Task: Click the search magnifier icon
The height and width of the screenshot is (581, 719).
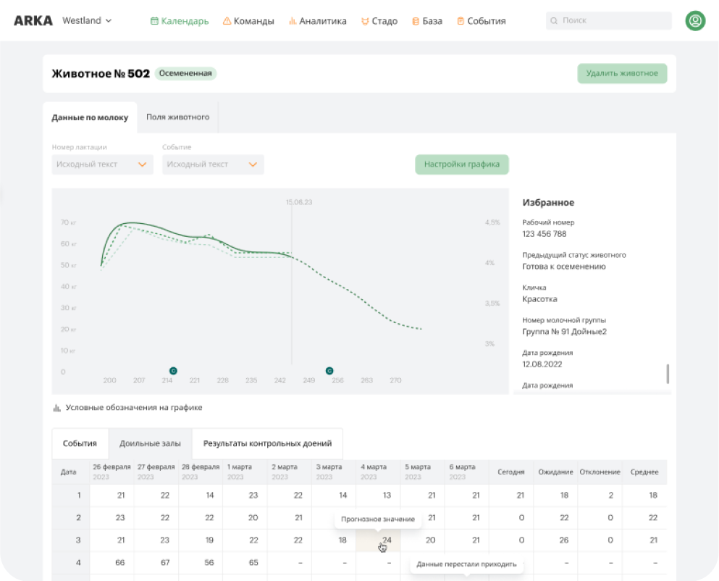Action: point(555,21)
